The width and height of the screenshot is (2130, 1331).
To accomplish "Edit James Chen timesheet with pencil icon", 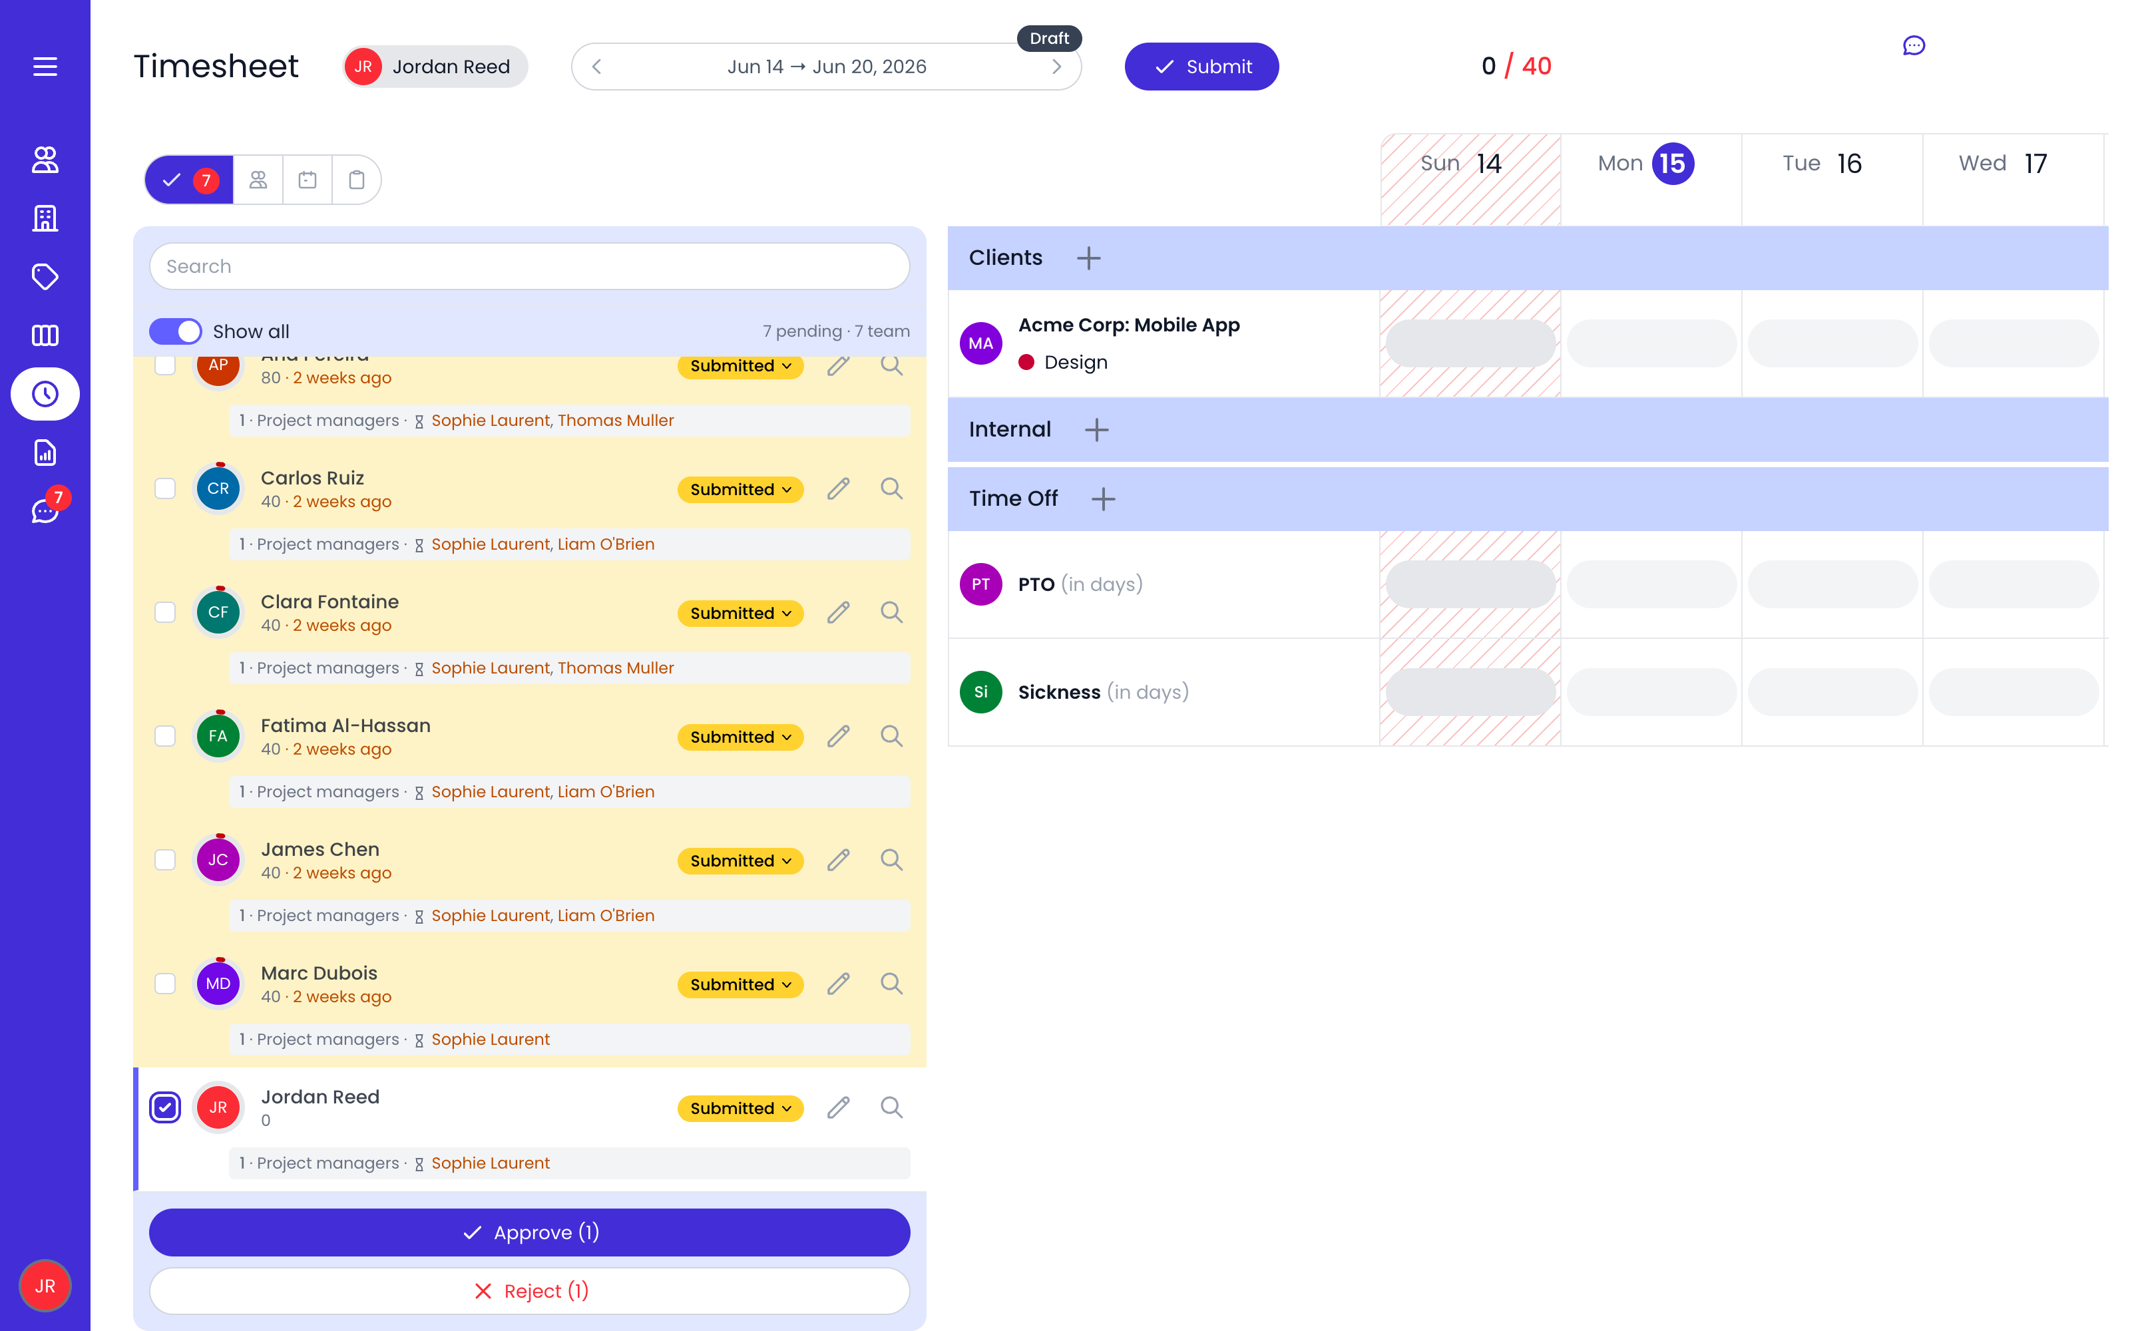I will pyautogui.click(x=838, y=860).
